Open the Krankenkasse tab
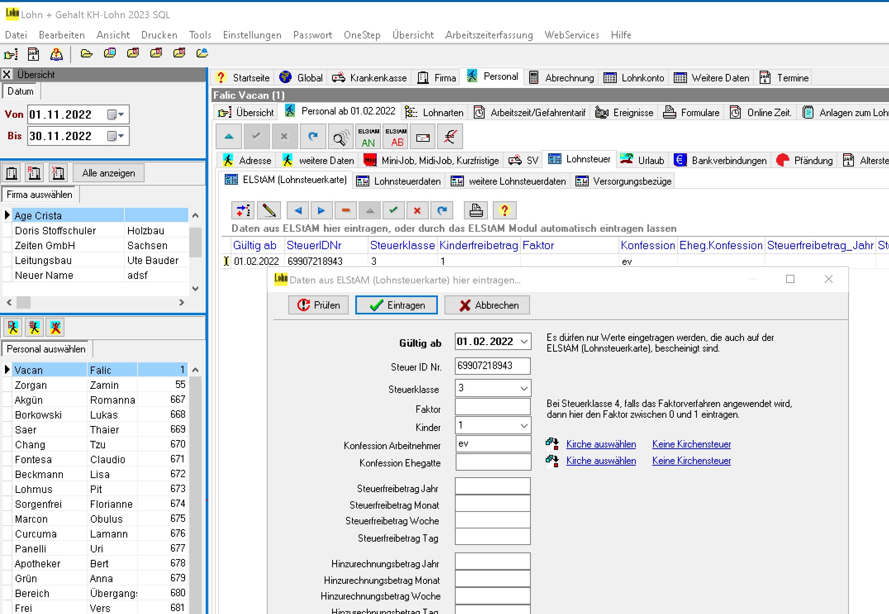This screenshot has height=614, width=889. click(x=370, y=78)
